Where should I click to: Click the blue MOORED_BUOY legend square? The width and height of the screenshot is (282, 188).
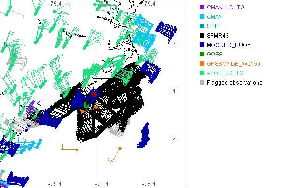[x=202, y=45]
